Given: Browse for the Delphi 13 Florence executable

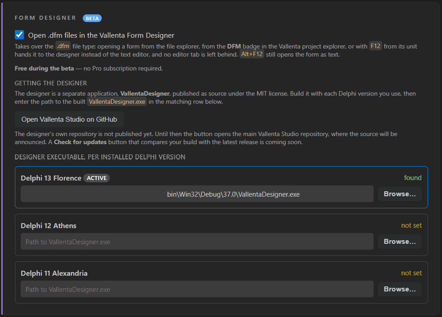Looking at the screenshot, I should pos(400,194).
